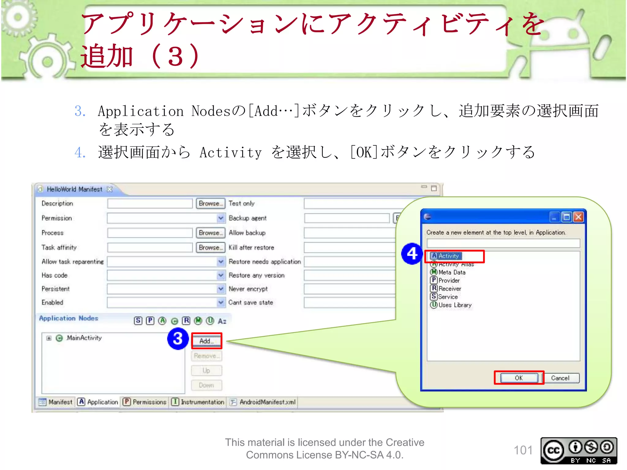Select Activity Alias in the element list

(452, 264)
